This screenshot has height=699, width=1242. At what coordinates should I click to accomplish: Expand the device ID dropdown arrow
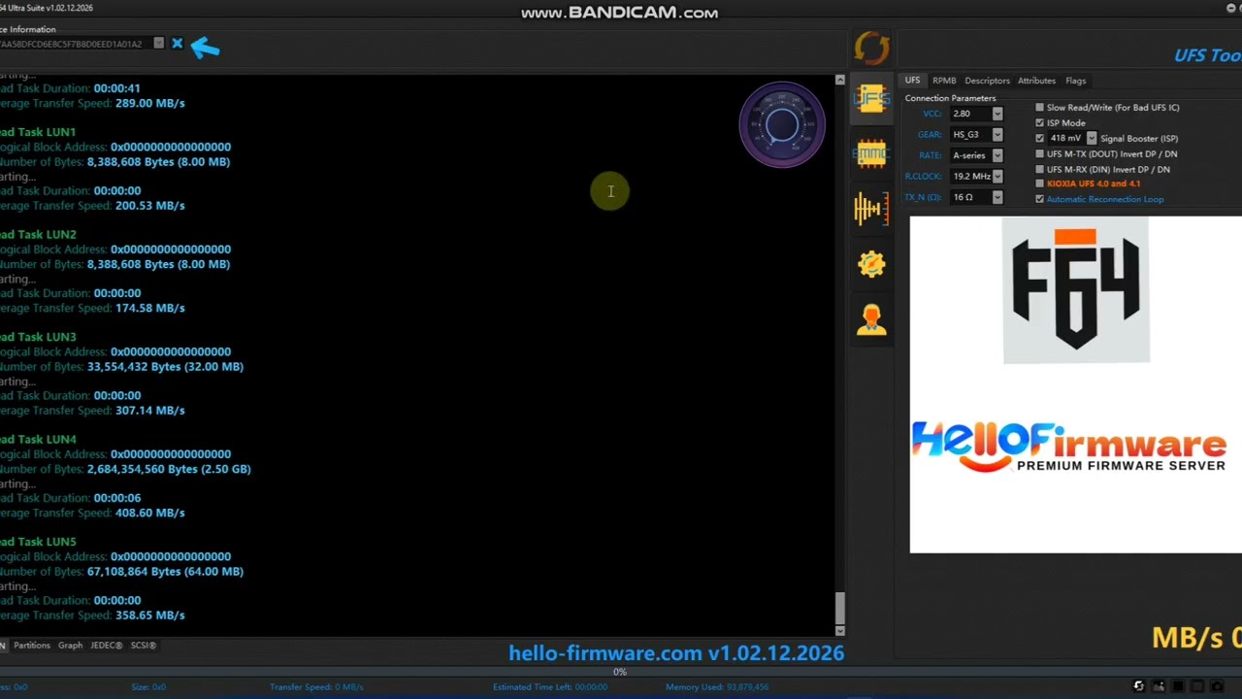pos(158,44)
